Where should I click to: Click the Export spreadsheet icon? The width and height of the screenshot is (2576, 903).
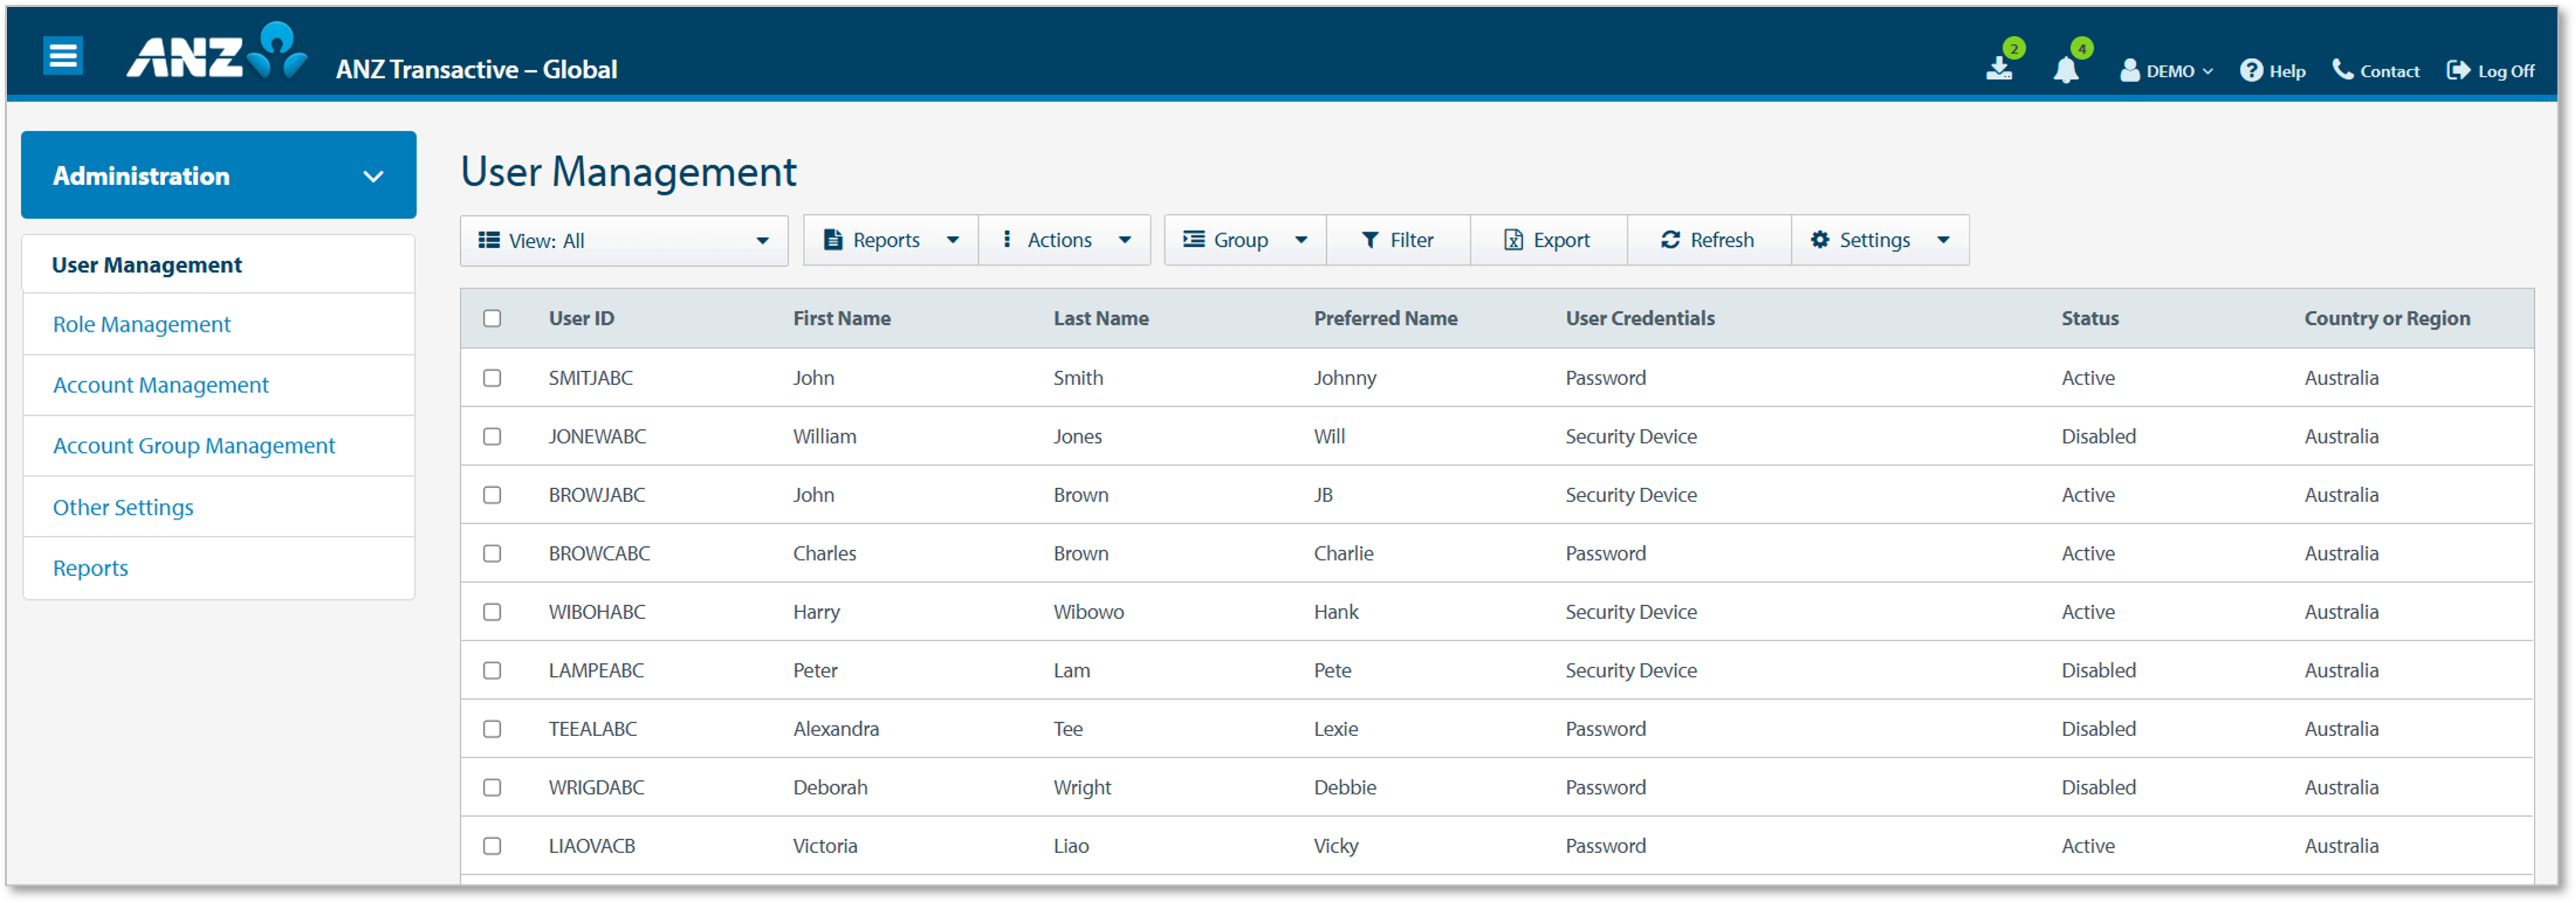[x=1513, y=240]
